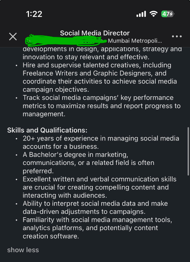Tap the innovation to stay relevant line
This screenshot has width=190, height=262.
(86, 57)
